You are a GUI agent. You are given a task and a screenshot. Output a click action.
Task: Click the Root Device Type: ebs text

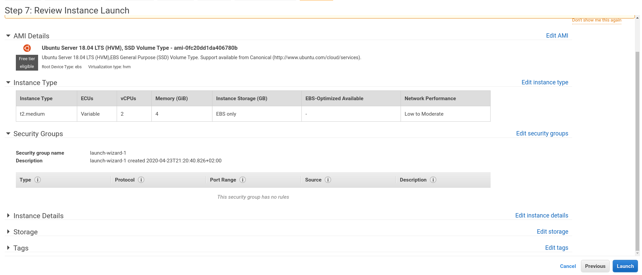point(62,67)
